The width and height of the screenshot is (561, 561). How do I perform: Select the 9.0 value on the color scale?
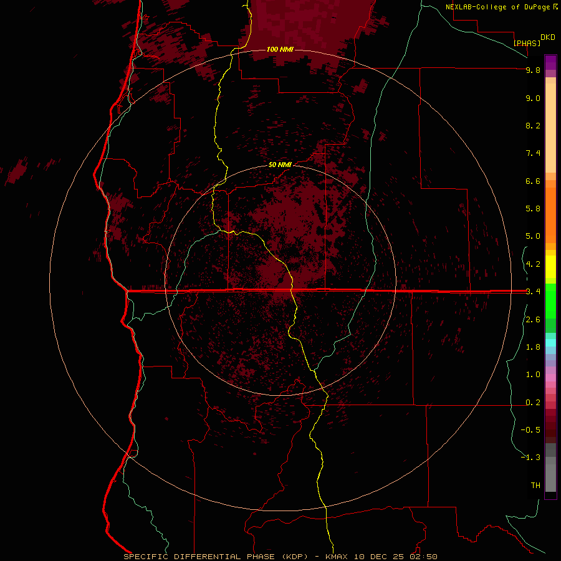pyautogui.click(x=533, y=98)
